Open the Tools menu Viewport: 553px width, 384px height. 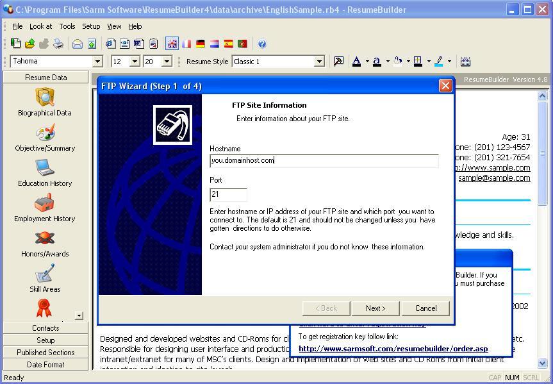click(x=67, y=26)
